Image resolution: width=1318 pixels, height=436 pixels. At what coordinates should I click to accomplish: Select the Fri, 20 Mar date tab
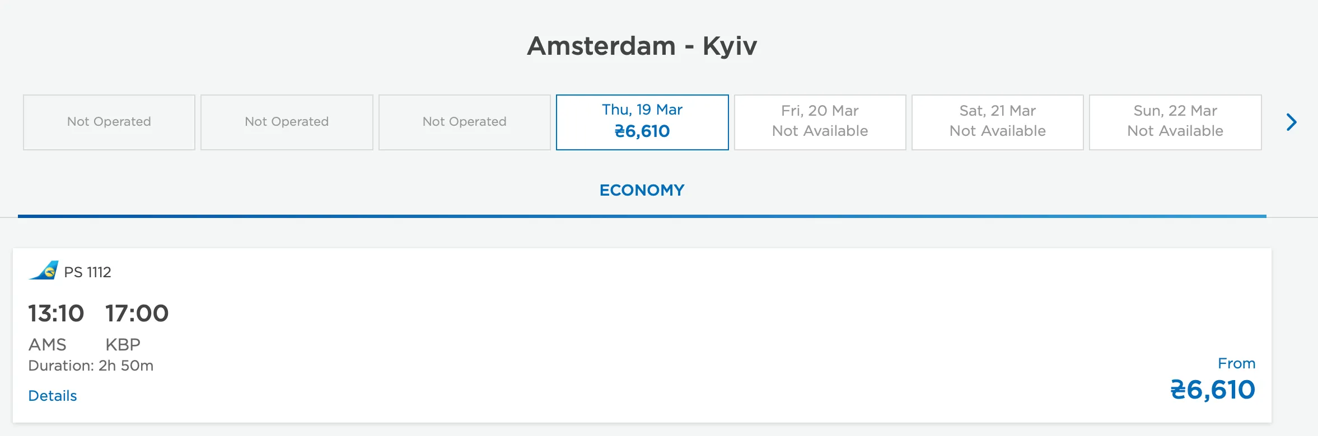click(820, 122)
